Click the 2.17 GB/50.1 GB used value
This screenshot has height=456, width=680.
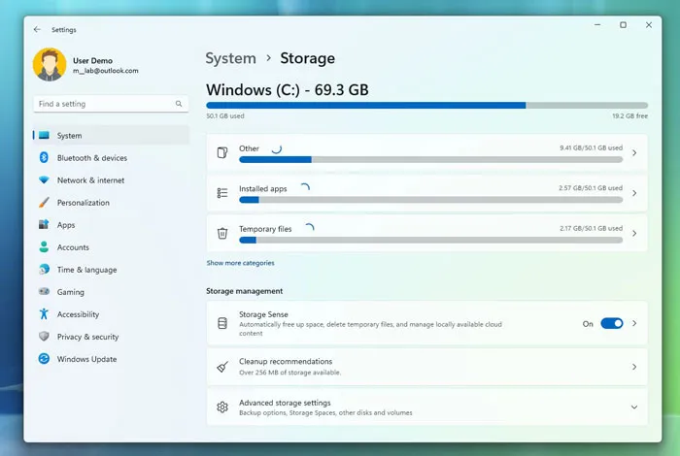(x=591, y=228)
